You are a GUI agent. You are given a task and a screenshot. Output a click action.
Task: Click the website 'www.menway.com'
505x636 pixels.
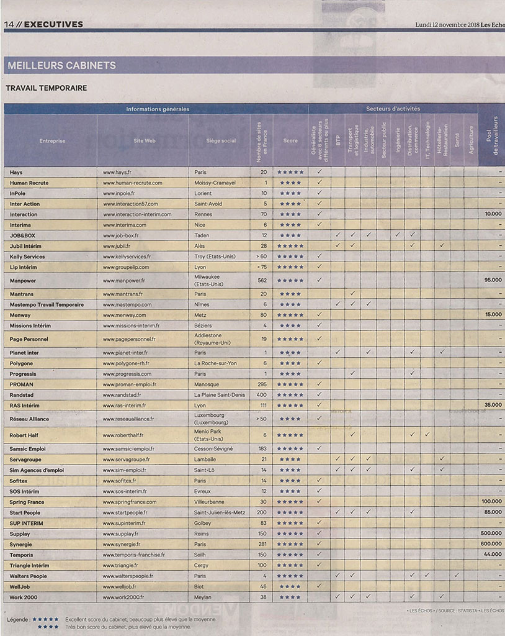pyautogui.click(x=125, y=315)
